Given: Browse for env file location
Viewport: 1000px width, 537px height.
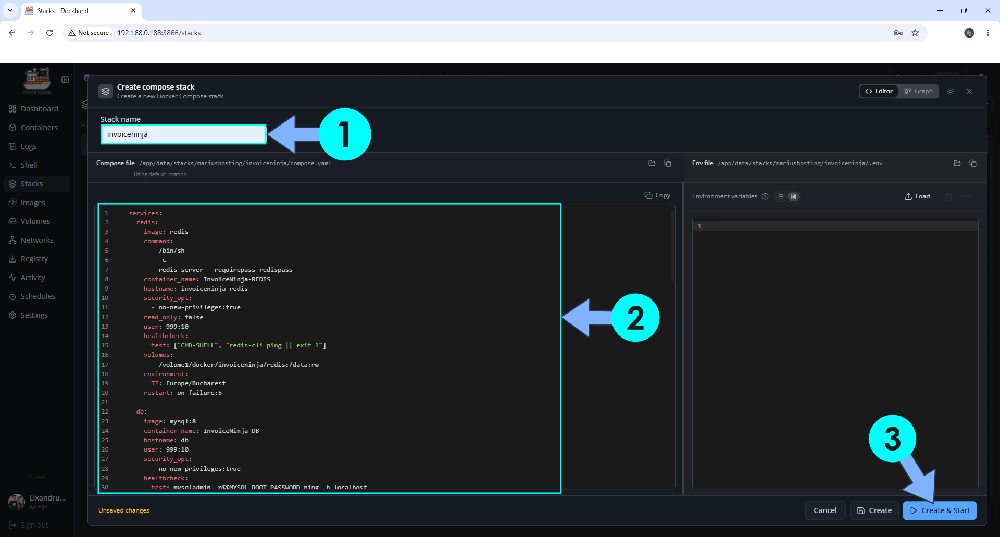Looking at the screenshot, I should [x=957, y=164].
